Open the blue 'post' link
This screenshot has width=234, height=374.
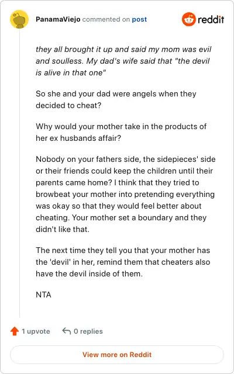coord(139,19)
